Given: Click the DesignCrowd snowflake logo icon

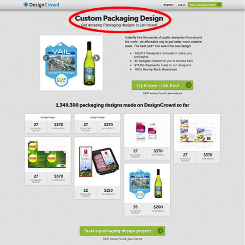Looking at the screenshot, I should click(26, 5).
